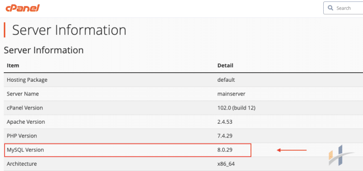This screenshot has height=171, width=363.
Task: Select the '8.0.29' MySQL value
Action: (225, 150)
